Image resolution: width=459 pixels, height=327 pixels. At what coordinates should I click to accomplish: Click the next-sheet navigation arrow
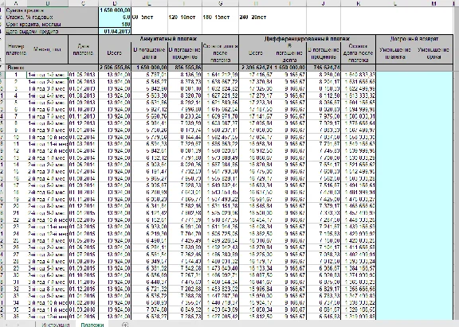coord(18,325)
